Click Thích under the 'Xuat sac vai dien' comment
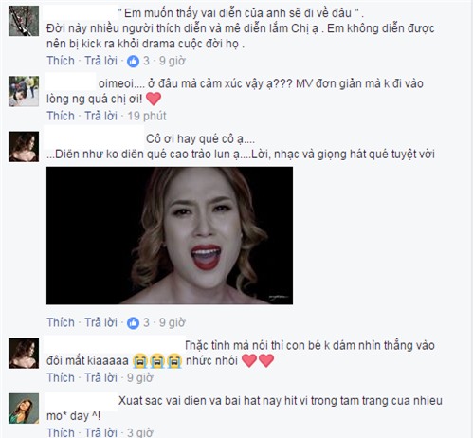 (61, 432)
